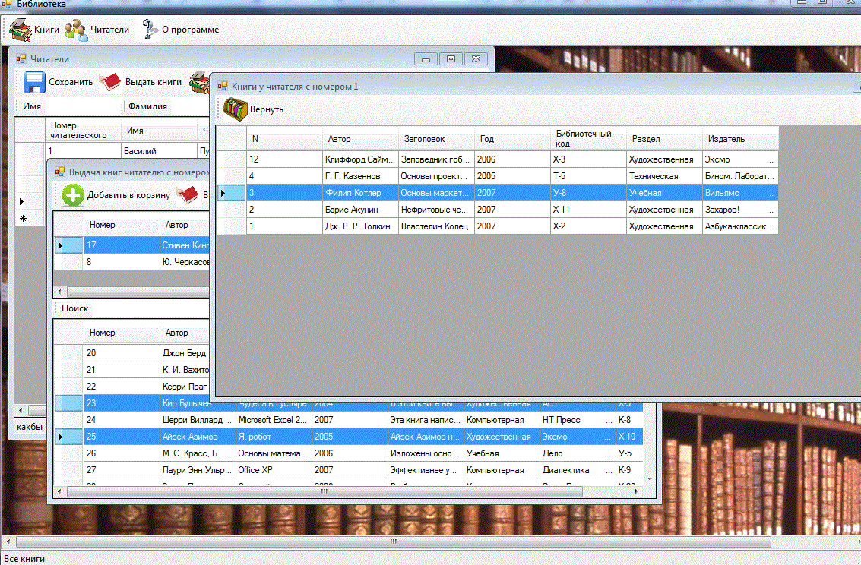Screen dimensions: 861x565
Task: Click the Поиск search label
Action: click(74, 308)
